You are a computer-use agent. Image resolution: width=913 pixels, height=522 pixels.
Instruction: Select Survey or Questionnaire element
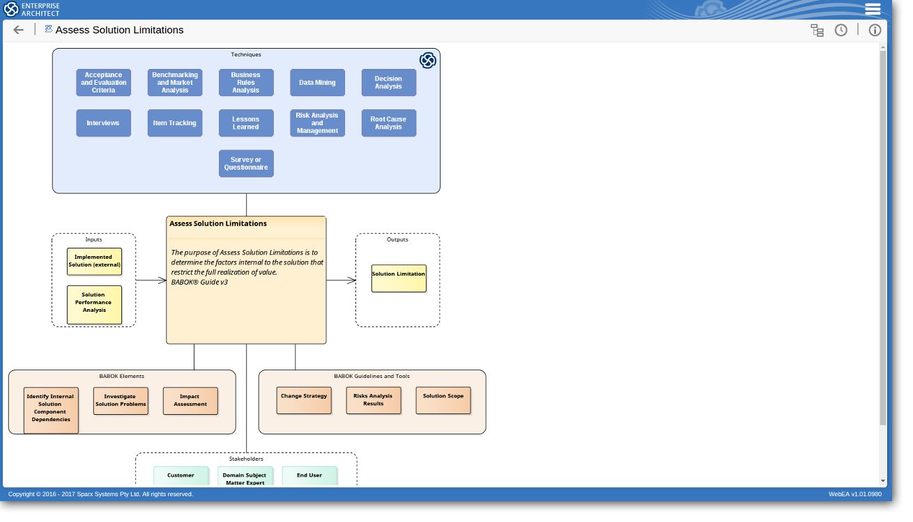click(246, 164)
